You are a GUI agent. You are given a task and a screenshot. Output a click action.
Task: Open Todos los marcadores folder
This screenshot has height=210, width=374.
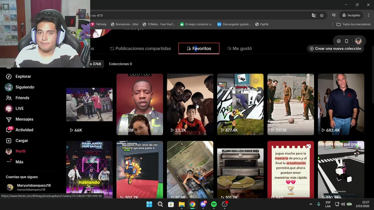pos(354,24)
